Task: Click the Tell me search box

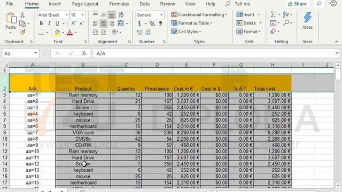Action: tap(238, 4)
